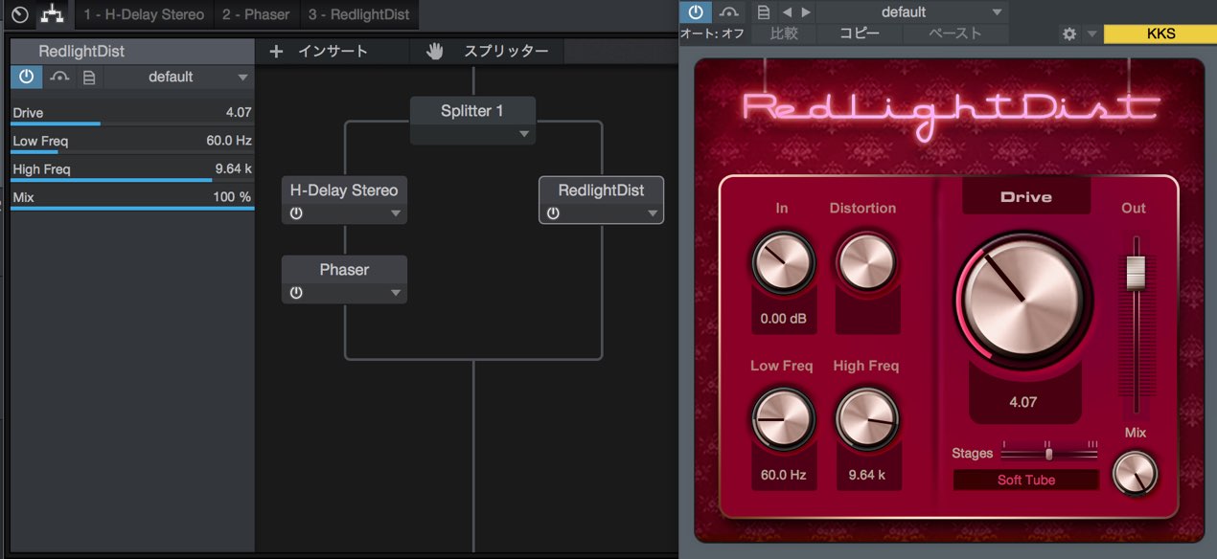Select the routing view icon
Screen dimensions: 1217x559
(x=52, y=14)
